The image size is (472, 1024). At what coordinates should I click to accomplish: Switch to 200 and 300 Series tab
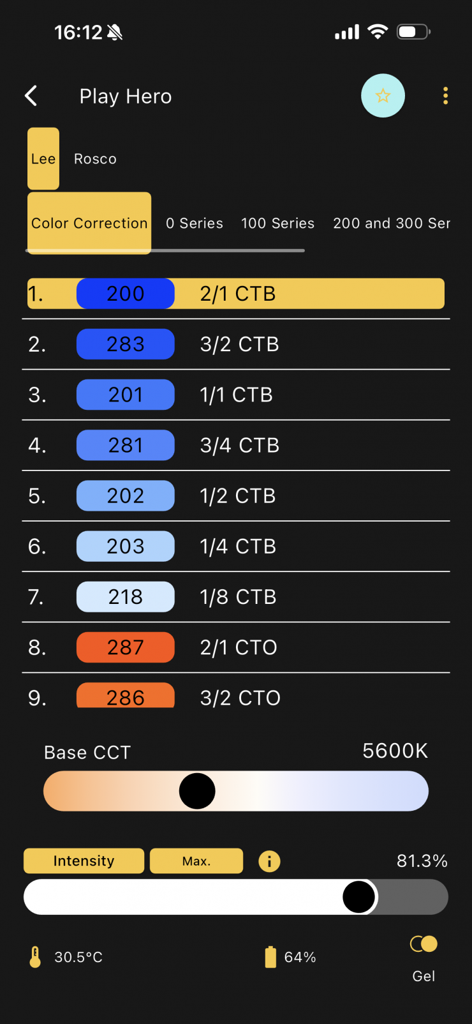click(x=391, y=223)
